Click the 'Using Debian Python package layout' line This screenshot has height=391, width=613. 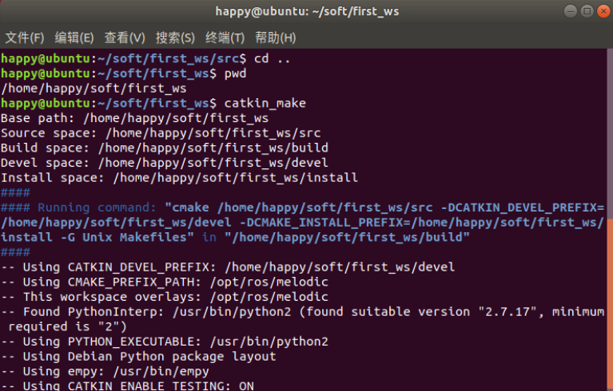[x=139, y=357]
